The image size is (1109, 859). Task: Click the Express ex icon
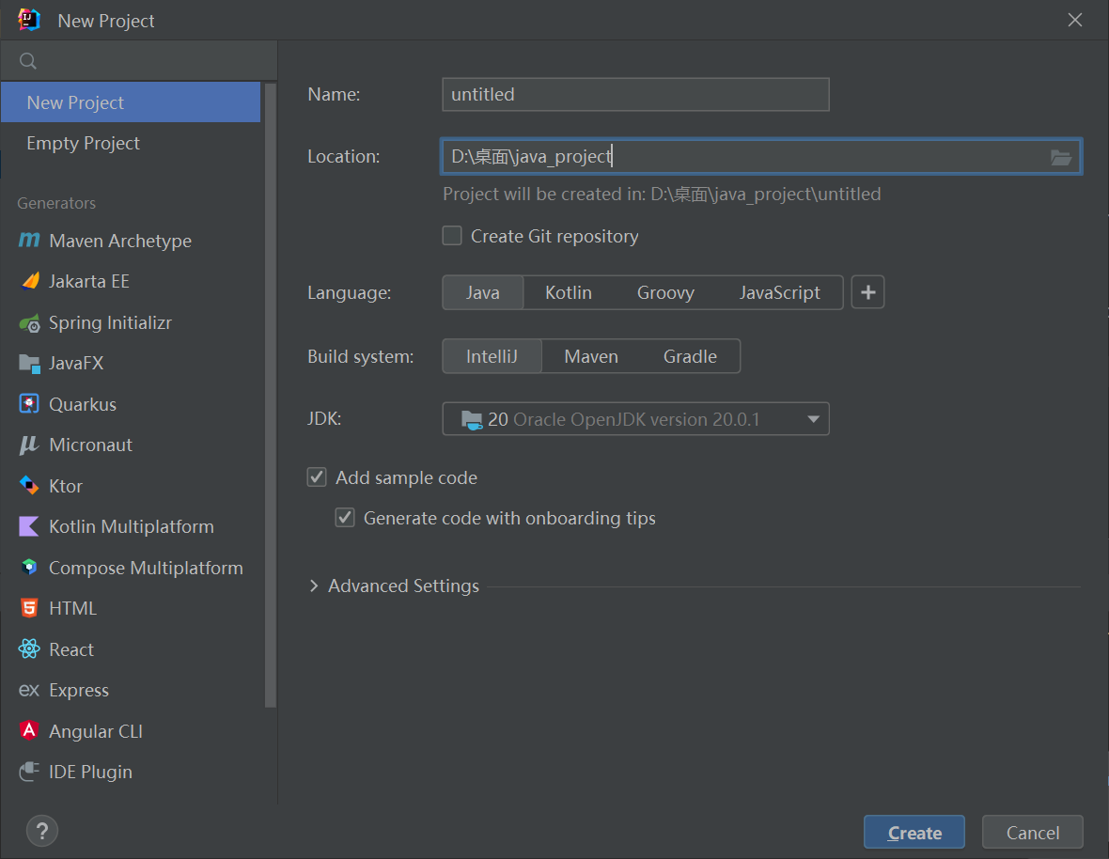29,690
